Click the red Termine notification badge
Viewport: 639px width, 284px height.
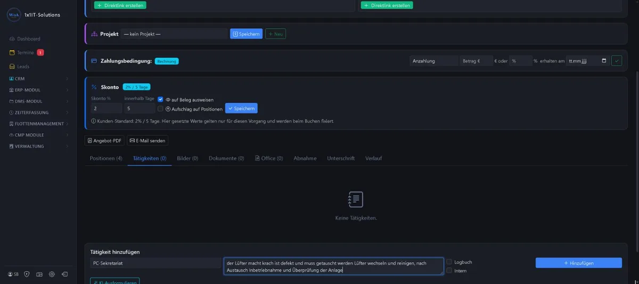pyautogui.click(x=40, y=53)
